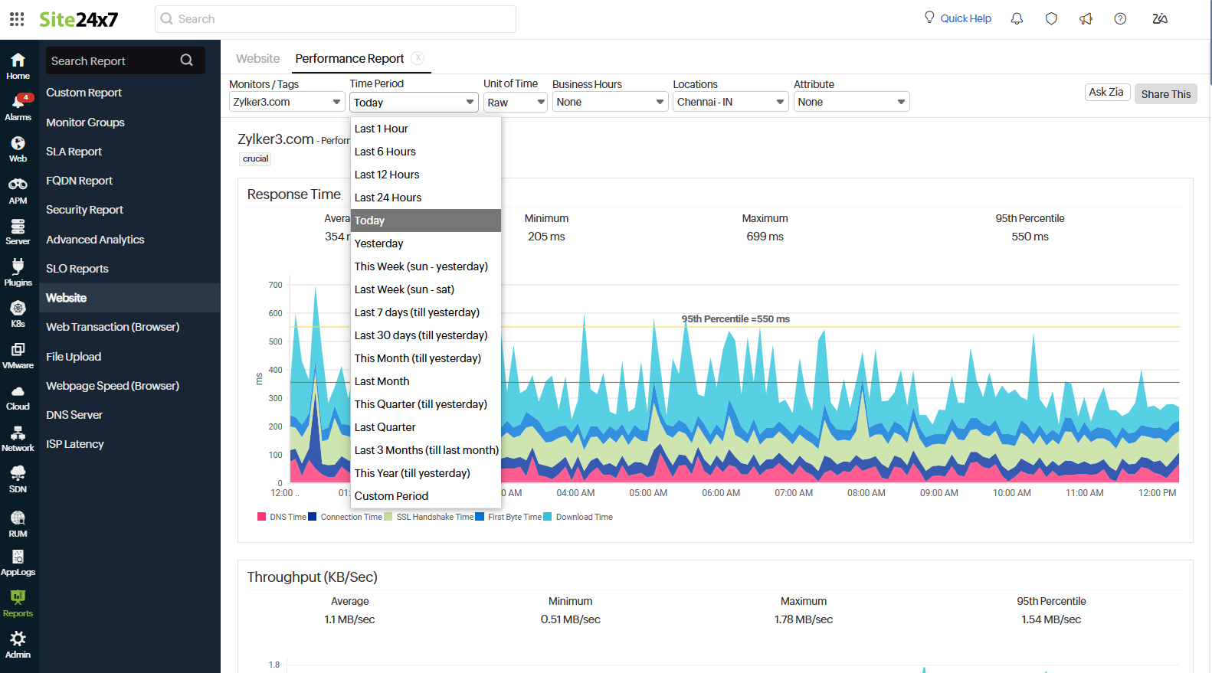Screen dimensions: 1212x673
Task: Click the shield icon in the header
Action: pyautogui.click(x=1051, y=18)
